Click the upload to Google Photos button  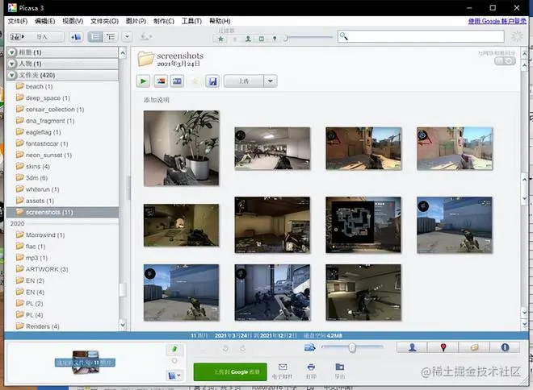click(230, 371)
